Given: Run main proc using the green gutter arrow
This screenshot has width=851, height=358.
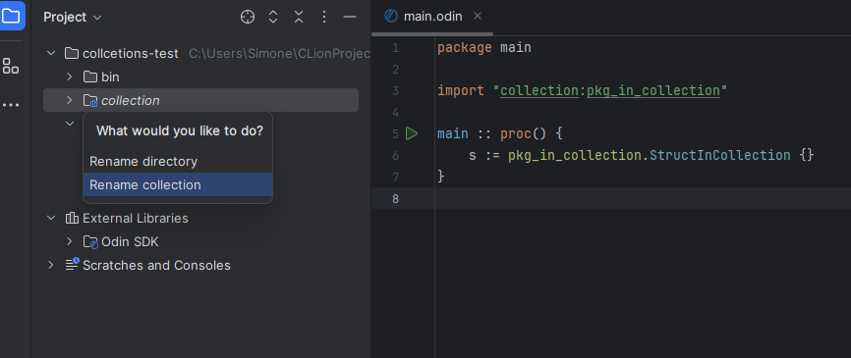Looking at the screenshot, I should click(x=412, y=133).
